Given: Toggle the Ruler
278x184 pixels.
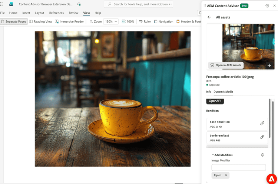Looking at the screenshot, I should pyautogui.click(x=145, y=21).
